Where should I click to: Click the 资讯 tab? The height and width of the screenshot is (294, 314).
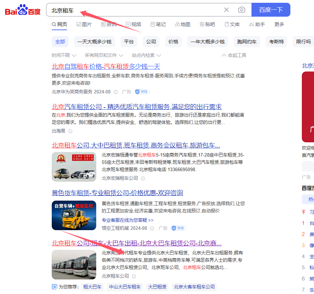109,24
